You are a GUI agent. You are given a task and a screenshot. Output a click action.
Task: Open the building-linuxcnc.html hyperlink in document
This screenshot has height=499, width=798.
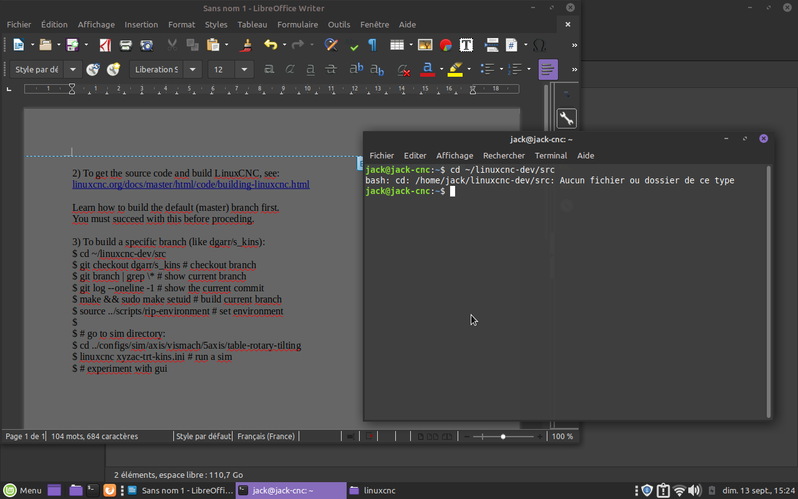(191, 185)
